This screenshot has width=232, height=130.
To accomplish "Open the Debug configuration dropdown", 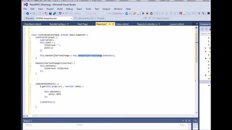I will 79,14.
